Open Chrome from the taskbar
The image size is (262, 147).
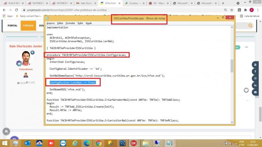99,143
